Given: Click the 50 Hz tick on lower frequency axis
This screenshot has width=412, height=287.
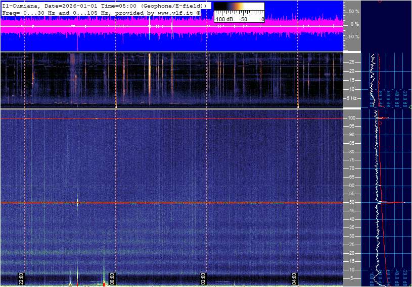Looking at the screenshot, I should 352,203.
